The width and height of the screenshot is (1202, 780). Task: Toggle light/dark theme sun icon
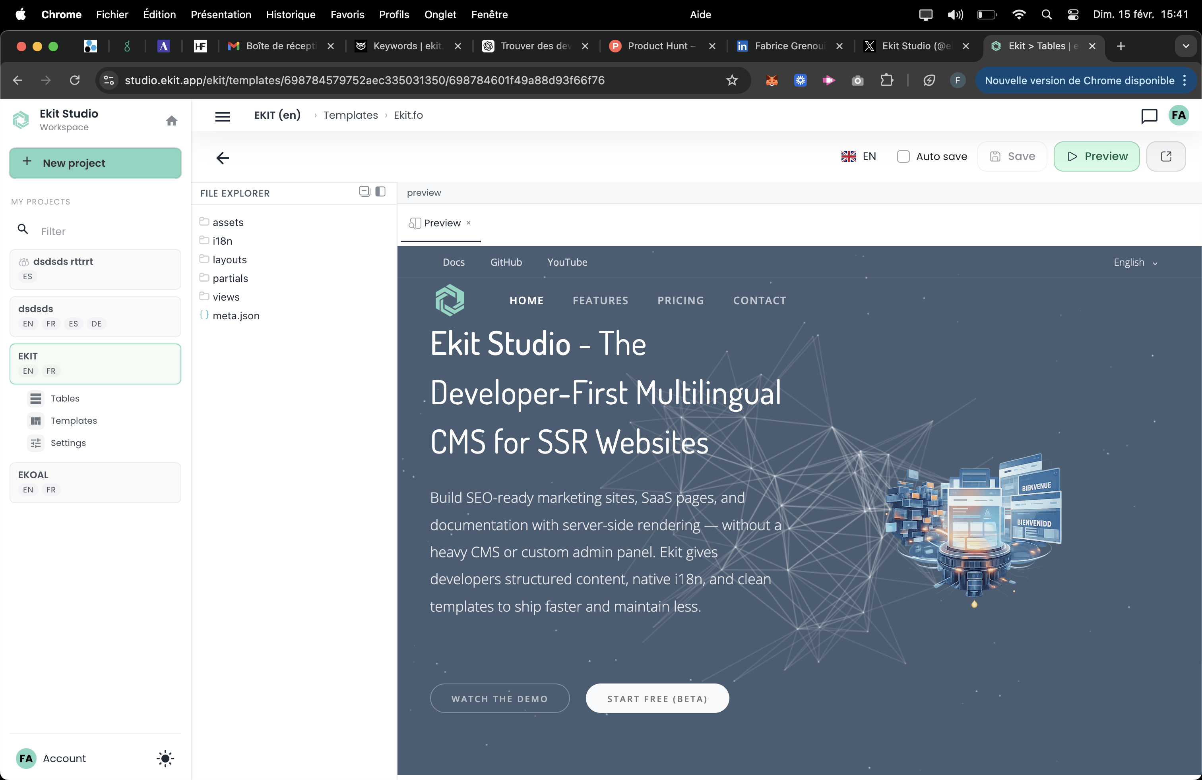click(165, 758)
